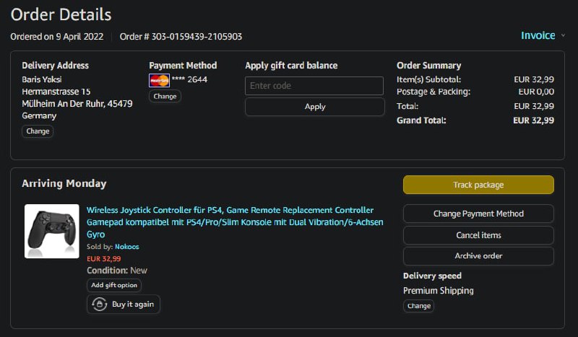Open the Invoice link
Image resolution: width=578 pixels, height=337 pixels.
(538, 35)
